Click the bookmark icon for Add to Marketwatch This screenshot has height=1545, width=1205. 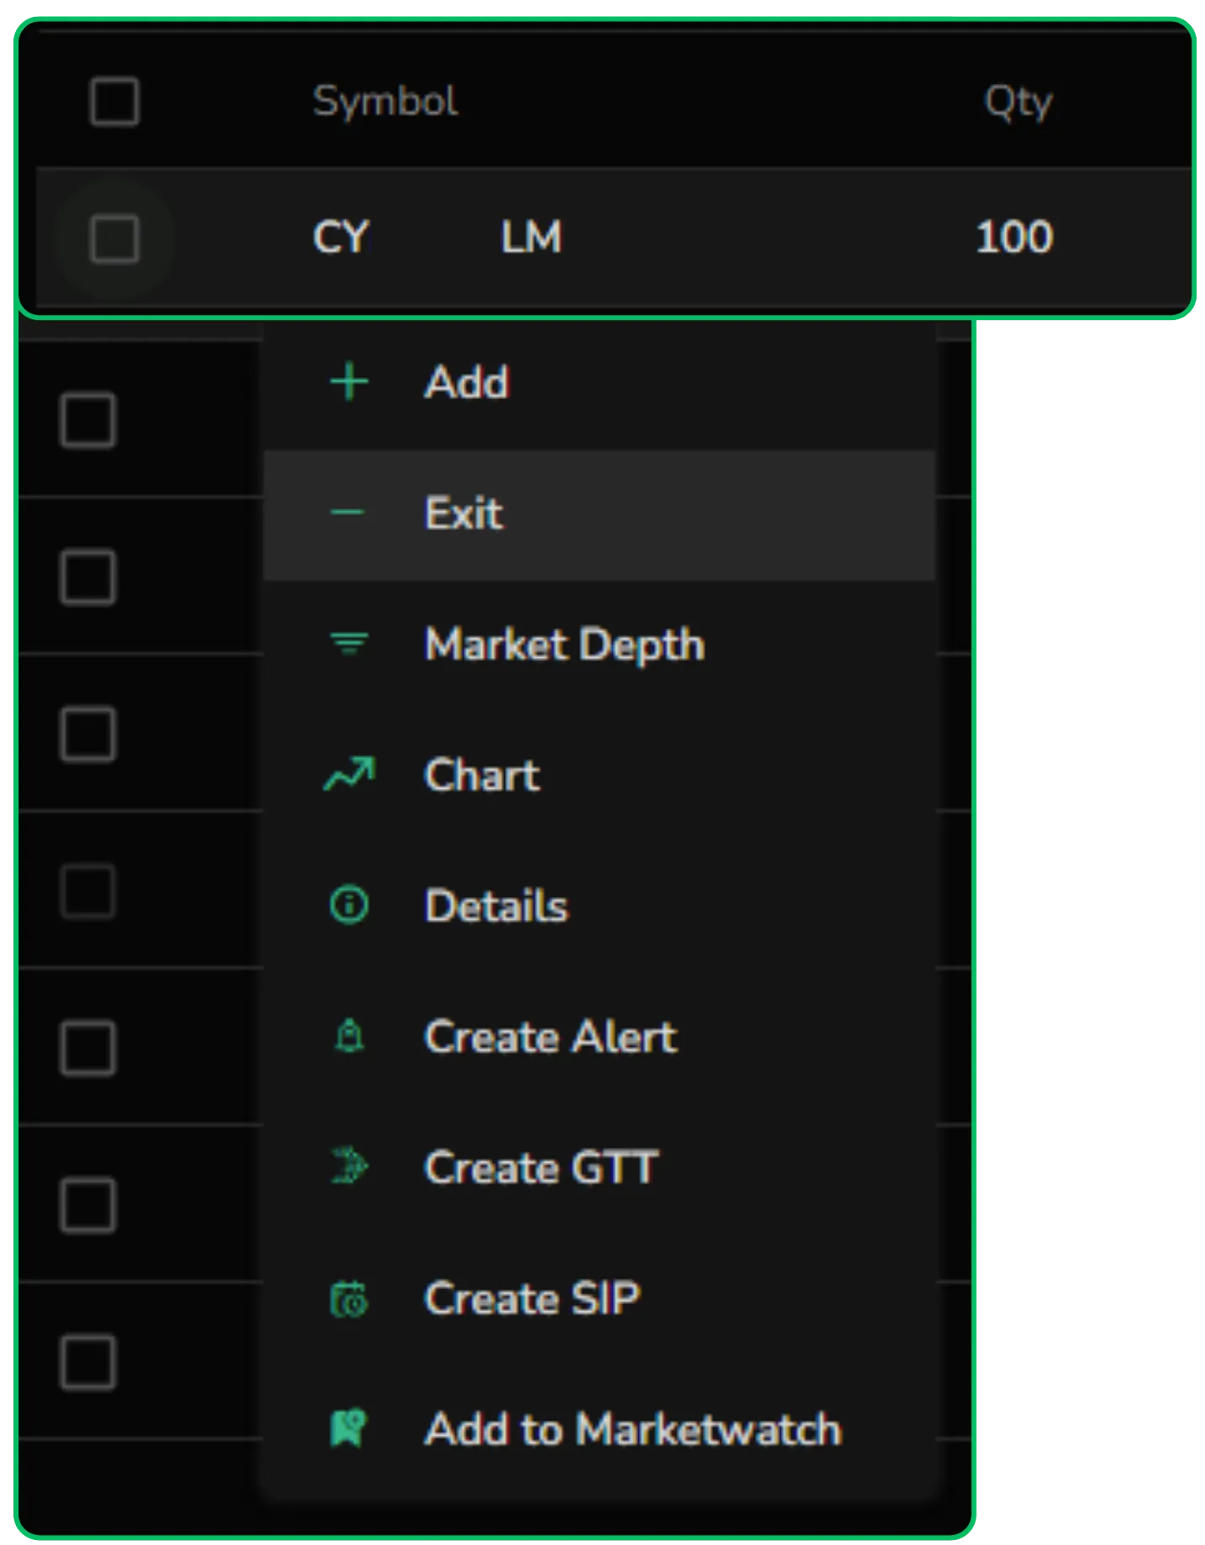pyautogui.click(x=348, y=1427)
